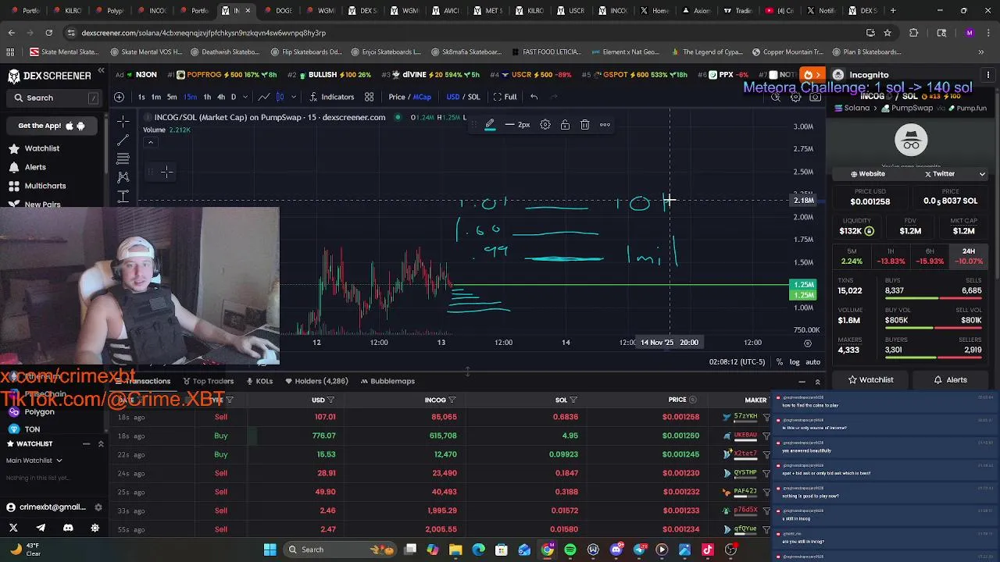Open the Fibonacci retracement tool group
Screen dimensions: 1000x562
123,158
